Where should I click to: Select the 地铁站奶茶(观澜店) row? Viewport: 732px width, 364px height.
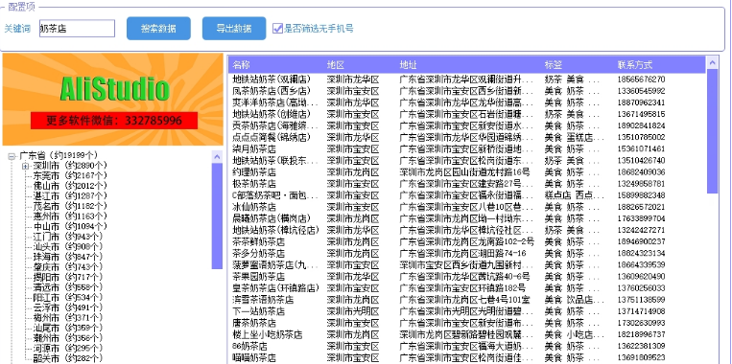coord(467,80)
